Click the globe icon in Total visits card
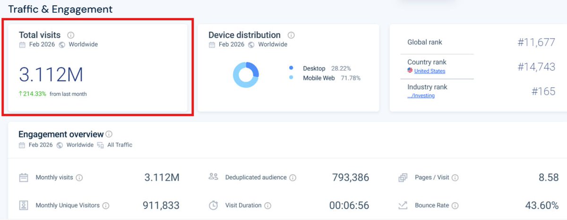The height and width of the screenshot is (220, 567). click(62, 45)
